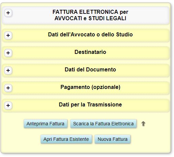The height and width of the screenshot is (157, 174).
Task: Click the plus icon beside Dati dell'Avvocato
Action: (8, 35)
